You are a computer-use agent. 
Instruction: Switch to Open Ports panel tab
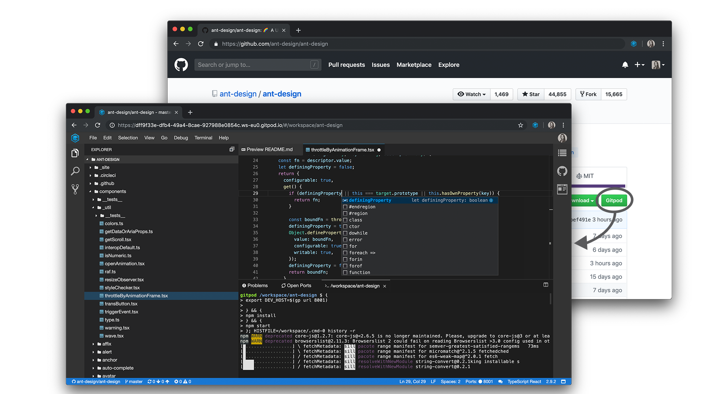[x=296, y=286]
